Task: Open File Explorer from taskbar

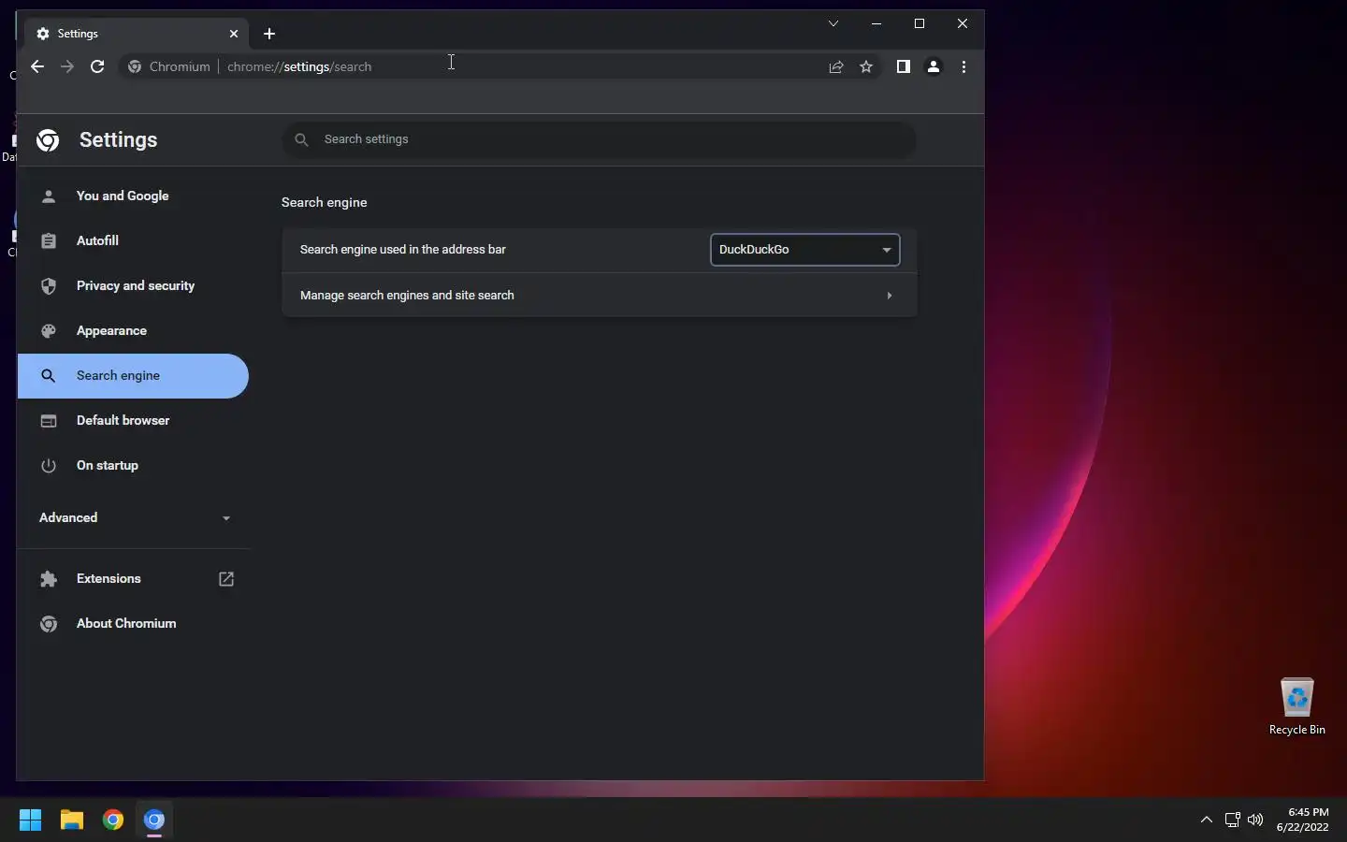Action: [x=72, y=820]
